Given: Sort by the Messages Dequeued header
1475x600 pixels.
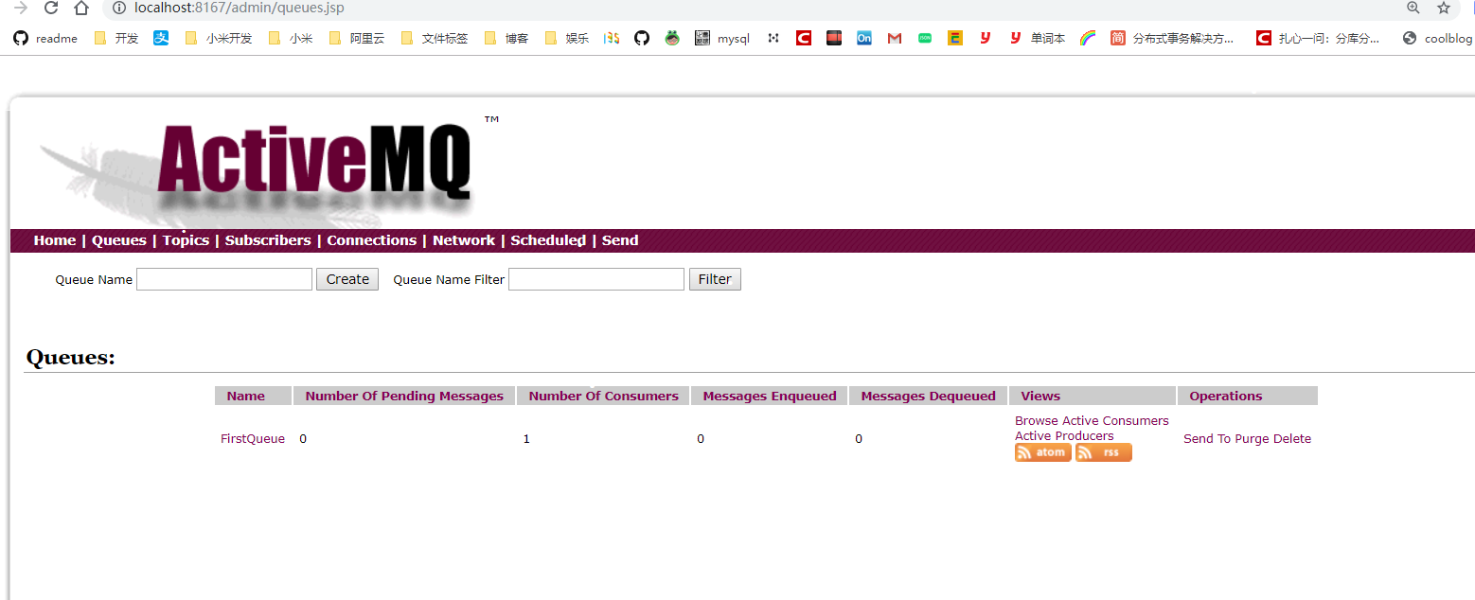Looking at the screenshot, I should pos(929,397).
